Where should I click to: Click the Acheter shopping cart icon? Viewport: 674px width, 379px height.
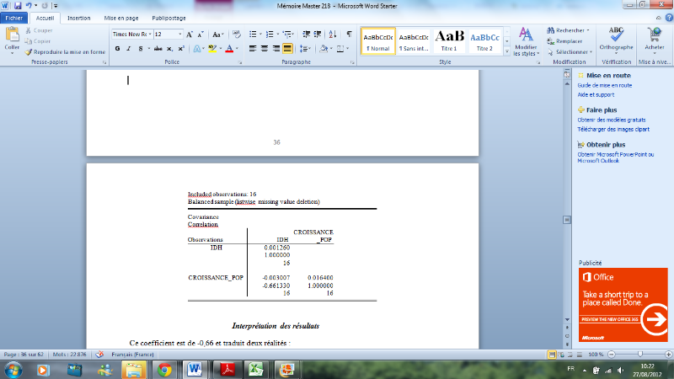[655, 35]
